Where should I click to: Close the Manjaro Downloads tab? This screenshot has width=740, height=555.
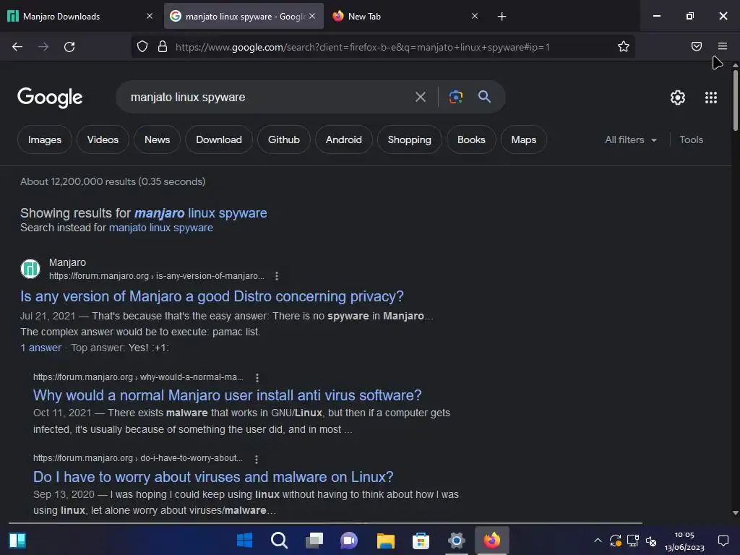(x=150, y=16)
